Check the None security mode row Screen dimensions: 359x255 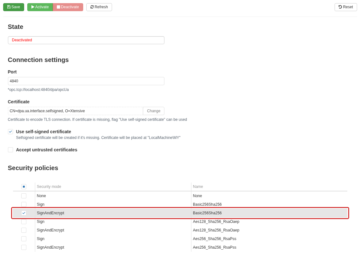point(24,196)
